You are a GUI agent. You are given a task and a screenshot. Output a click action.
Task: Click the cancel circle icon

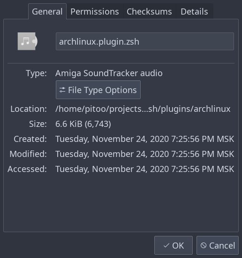click(x=204, y=245)
